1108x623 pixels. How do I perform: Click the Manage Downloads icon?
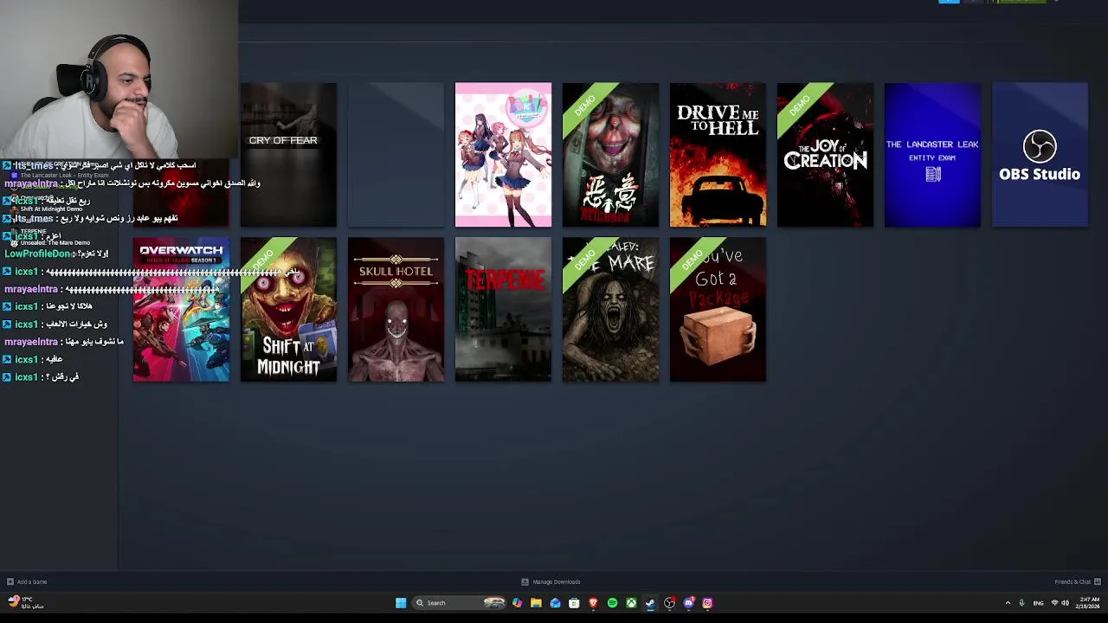pyautogui.click(x=525, y=581)
